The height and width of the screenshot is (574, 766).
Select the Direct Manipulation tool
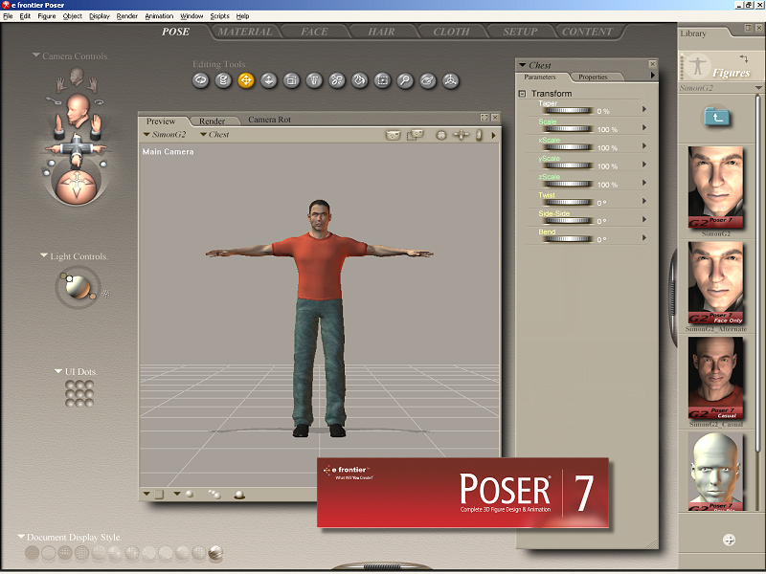[x=450, y=80]
